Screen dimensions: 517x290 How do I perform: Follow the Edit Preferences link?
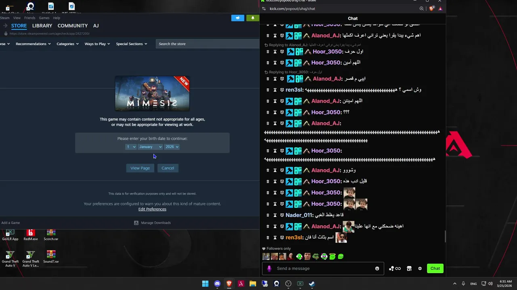[152, 209]
